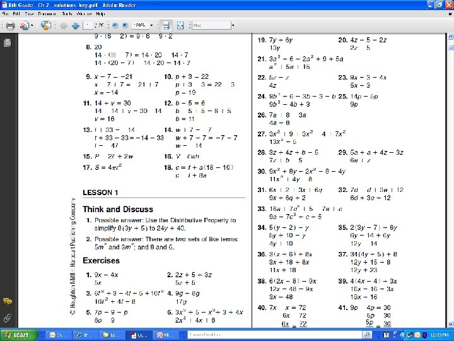Image resolution: width=454 pixels, height=341 pixels.
Task: Click the Windows Start button
Action: (x=18, y=335)
